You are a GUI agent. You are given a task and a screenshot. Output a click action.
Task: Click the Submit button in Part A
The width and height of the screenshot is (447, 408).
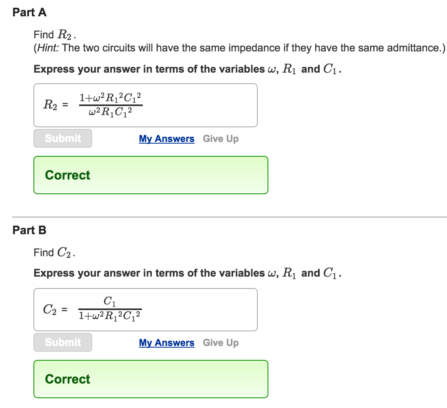click(x=62, y=138)
